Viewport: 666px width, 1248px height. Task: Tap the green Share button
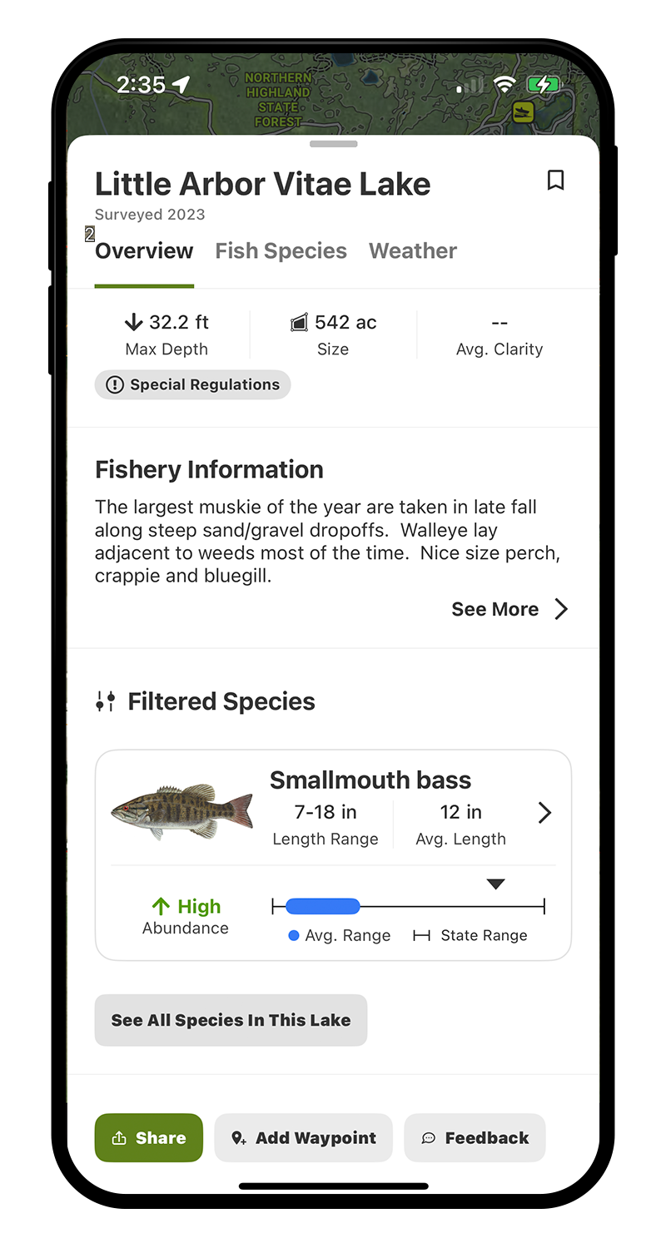tap(149, 1137)
